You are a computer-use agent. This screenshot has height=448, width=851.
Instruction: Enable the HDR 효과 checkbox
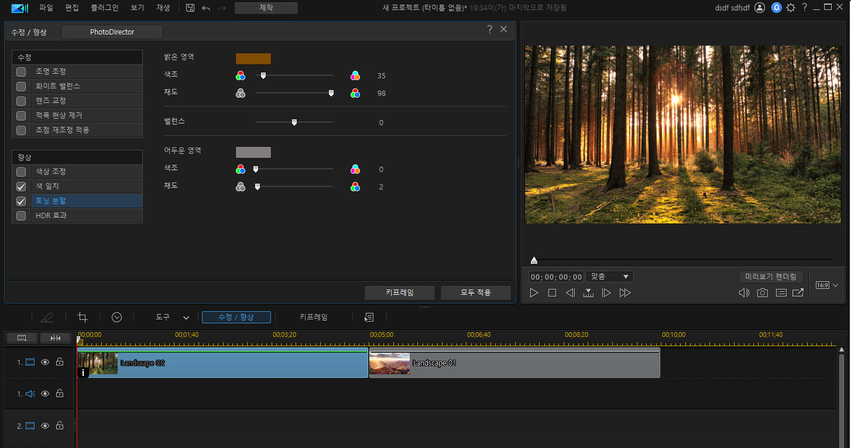(21, 216)
